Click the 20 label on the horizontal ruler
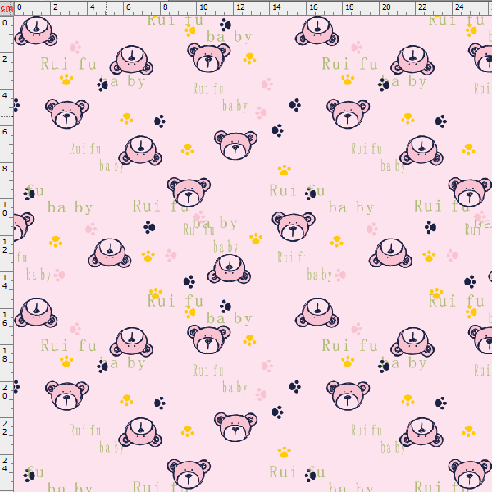 click(386, 7)
